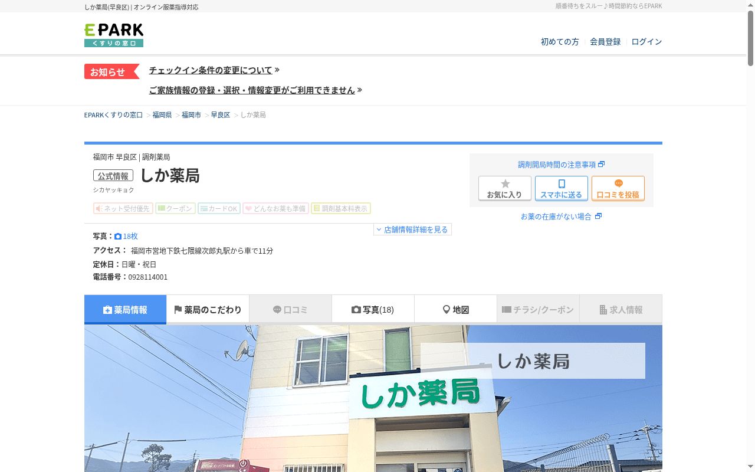Click the smartphone icon on スマホに送る

pos(562,183)
